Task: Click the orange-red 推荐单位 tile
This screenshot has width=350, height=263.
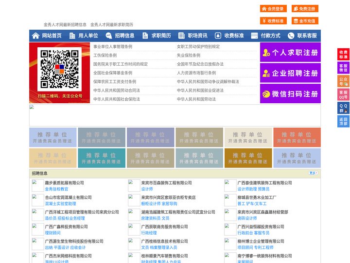Action: (297, 137)
